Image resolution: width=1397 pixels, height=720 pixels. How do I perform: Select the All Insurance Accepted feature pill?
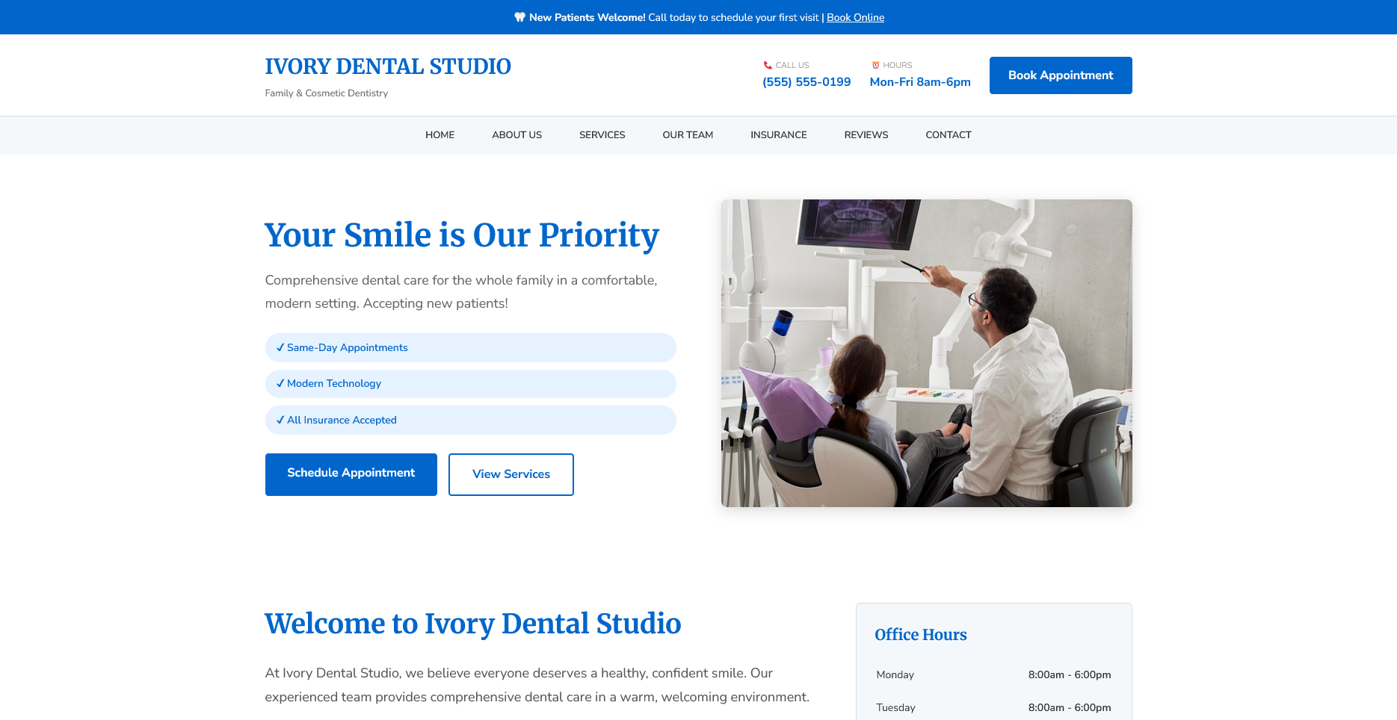tap(470, 420)
